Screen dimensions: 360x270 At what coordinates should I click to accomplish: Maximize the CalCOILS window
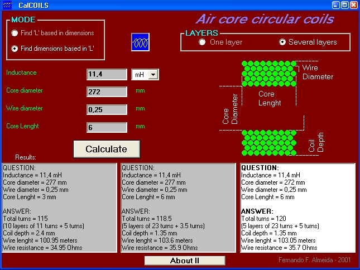coord(345,5)
